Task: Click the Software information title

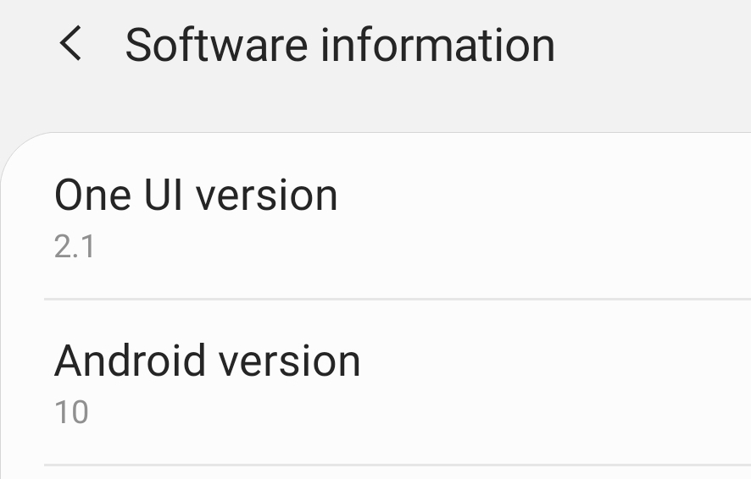Action: point(340,45)
